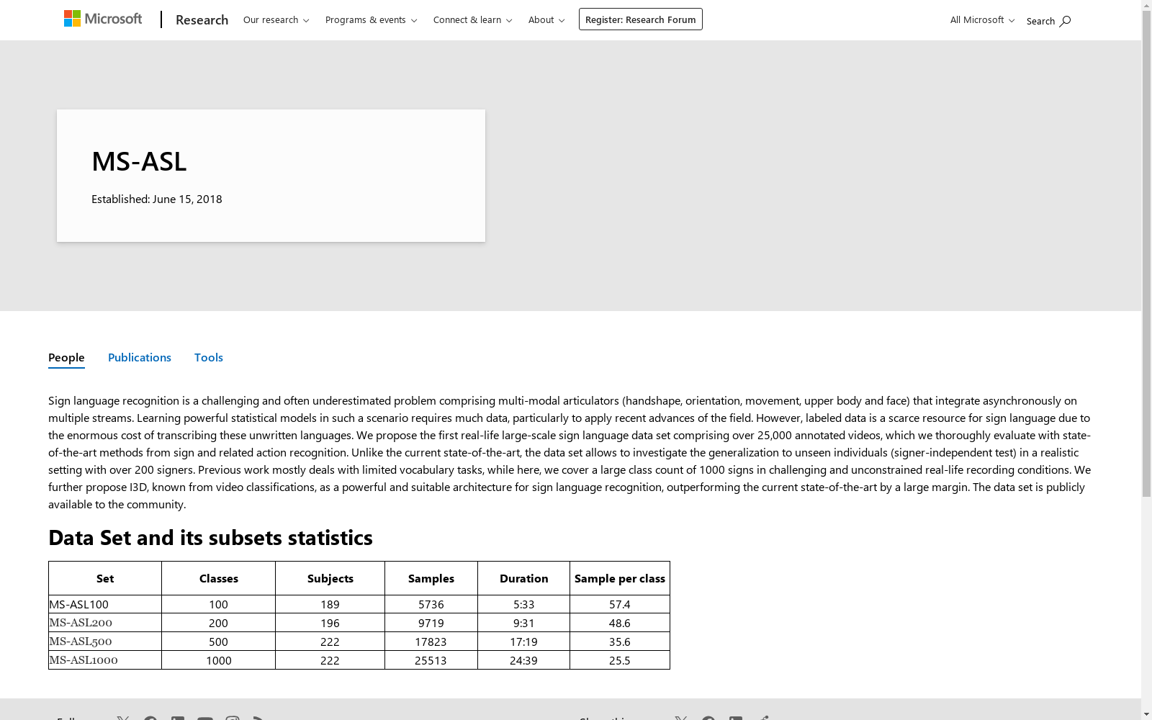Click the scrollbar down arrow
This screenshot has height=720, width=1152.
[x=1147, y=715]
